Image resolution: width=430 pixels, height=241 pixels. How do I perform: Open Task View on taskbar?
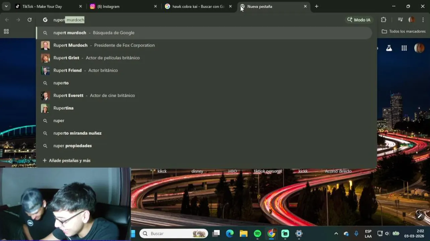216,233
